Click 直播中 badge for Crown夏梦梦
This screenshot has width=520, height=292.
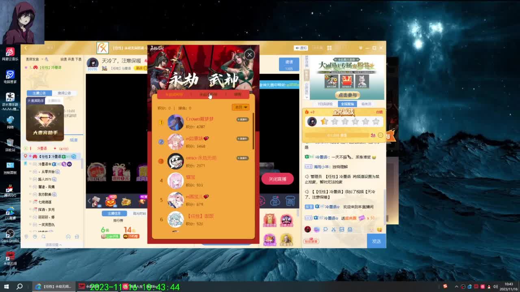(243, 119)
